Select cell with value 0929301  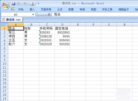coord(47,40)
